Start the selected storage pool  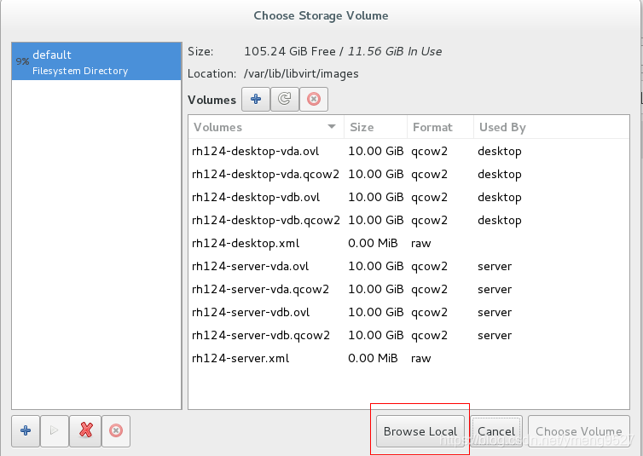point(54,430)
